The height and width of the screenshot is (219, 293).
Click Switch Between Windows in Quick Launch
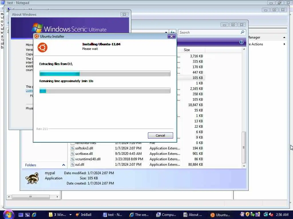[x=27, y=215]
